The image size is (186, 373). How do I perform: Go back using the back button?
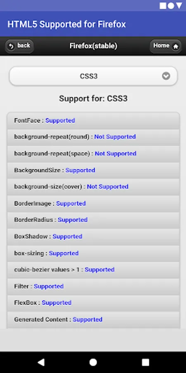coord(19,46)
